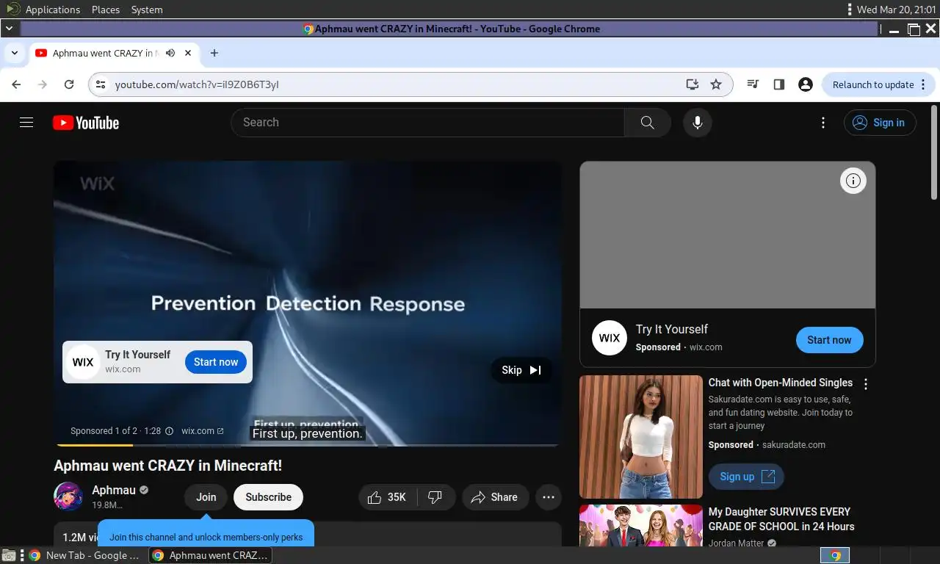Switch to New Tab Chrome taskbar window
This screenshot has width=940, height=564.
(85, 555)
